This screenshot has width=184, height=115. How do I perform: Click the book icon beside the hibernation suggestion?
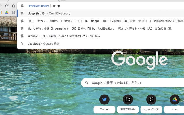tap(22, 28)
